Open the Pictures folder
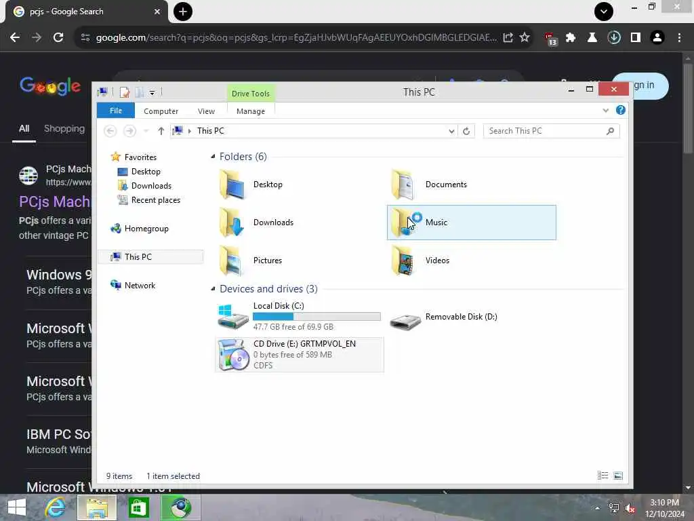The image size is (694, 521). tap(251, 260)
